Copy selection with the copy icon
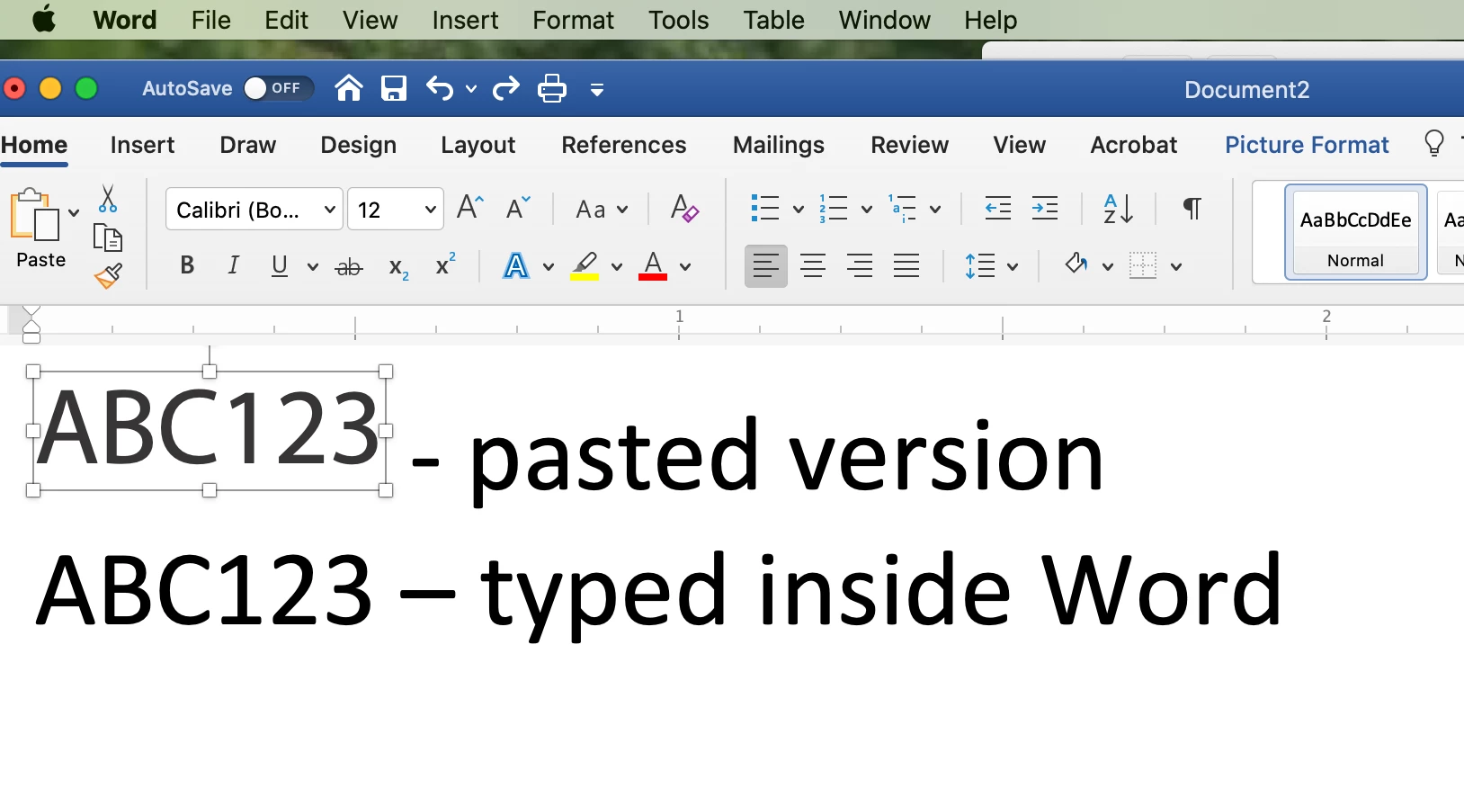 (x=108, y=237)
